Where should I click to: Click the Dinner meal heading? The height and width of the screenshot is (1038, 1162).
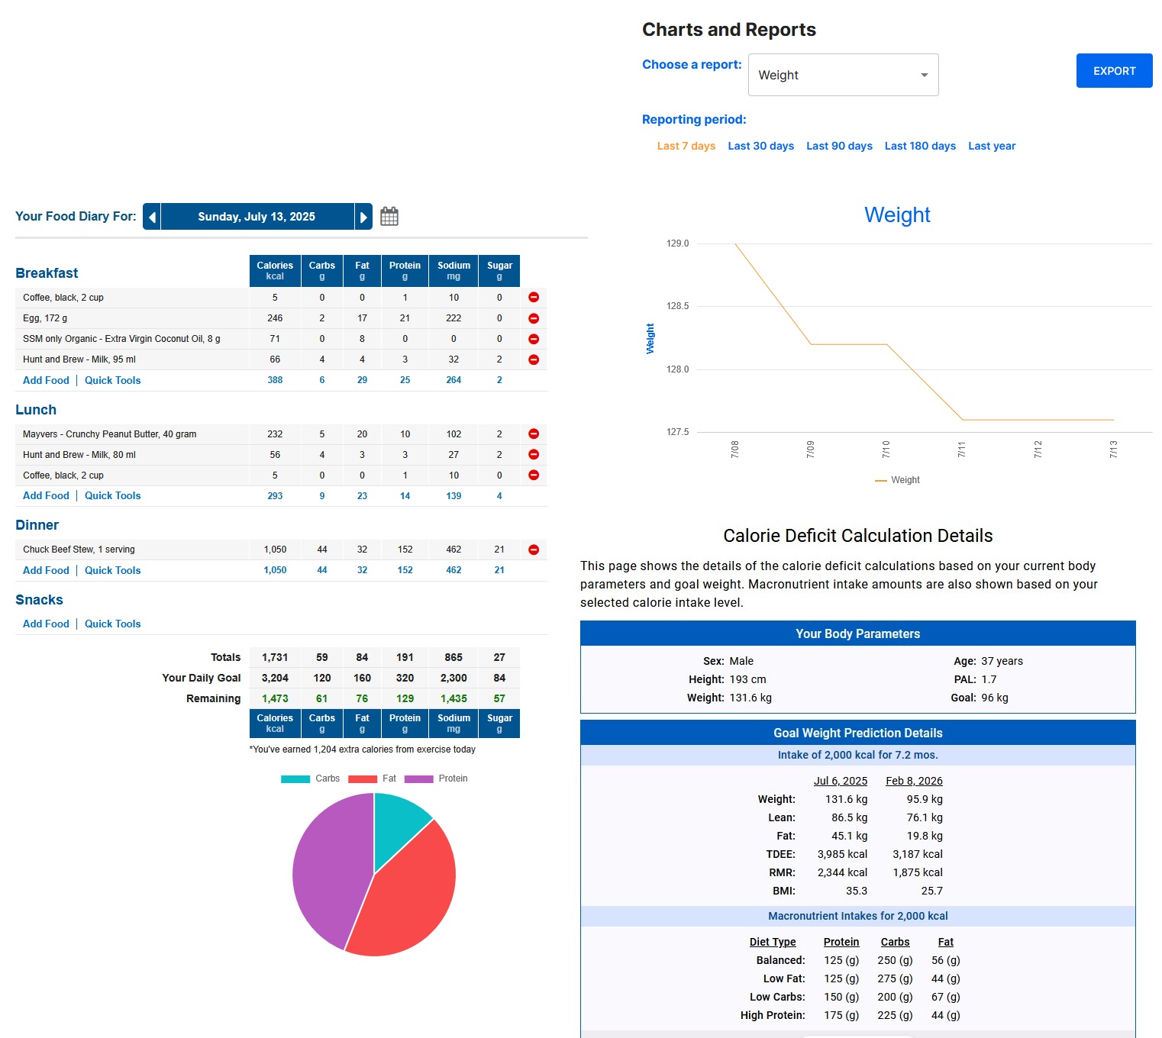[37, 525]
